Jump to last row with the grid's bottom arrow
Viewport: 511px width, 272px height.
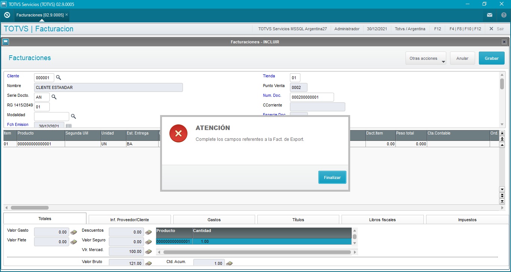click(x=502, y=201)
